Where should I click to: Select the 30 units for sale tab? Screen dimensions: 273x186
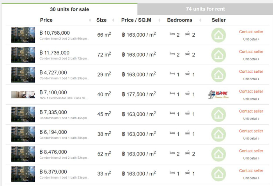coord(69,9)
